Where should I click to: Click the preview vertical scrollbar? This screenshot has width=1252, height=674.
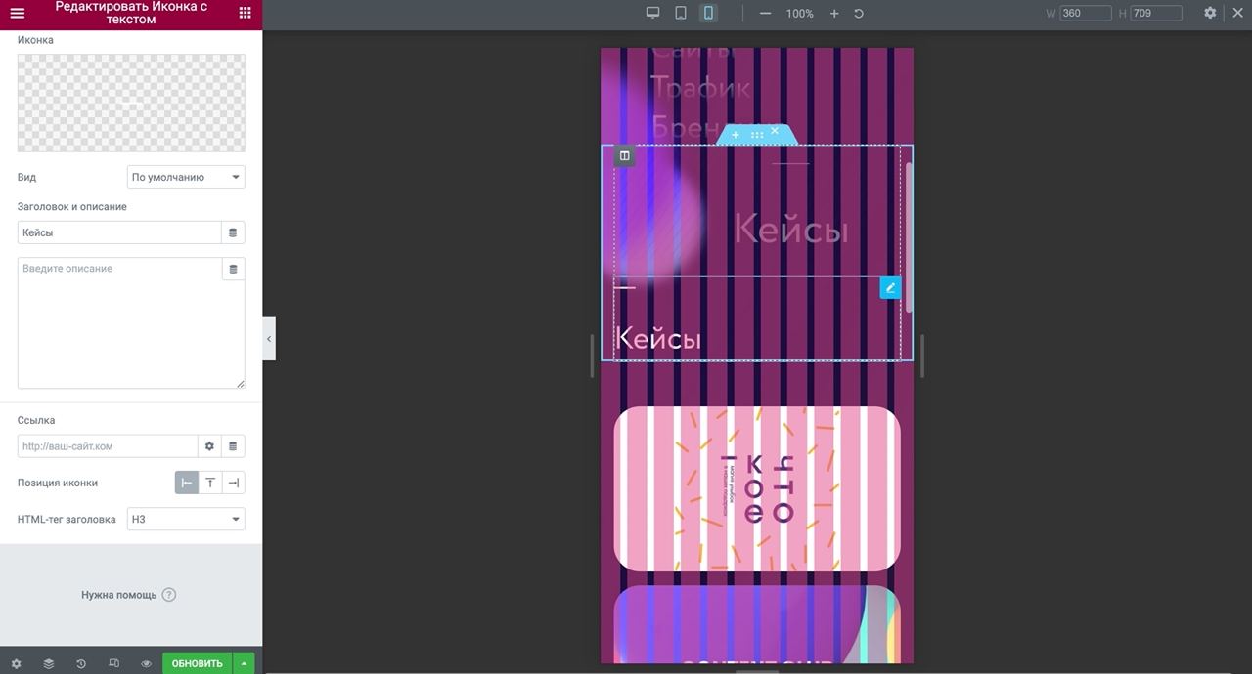909,237
